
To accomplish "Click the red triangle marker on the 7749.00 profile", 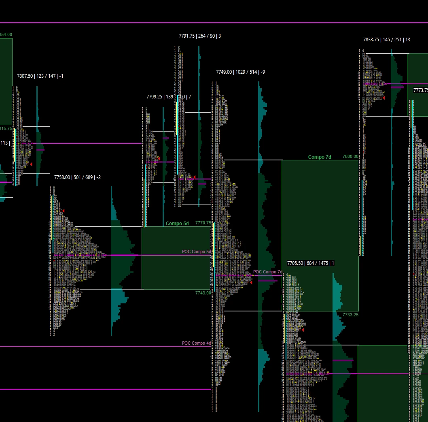I will [251, 283].
